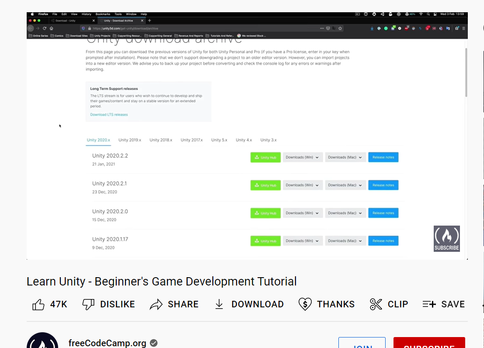The width and height of the screenshot is (484, 348).
Task: Click the Download arrow icon below video
Action: 219,304
